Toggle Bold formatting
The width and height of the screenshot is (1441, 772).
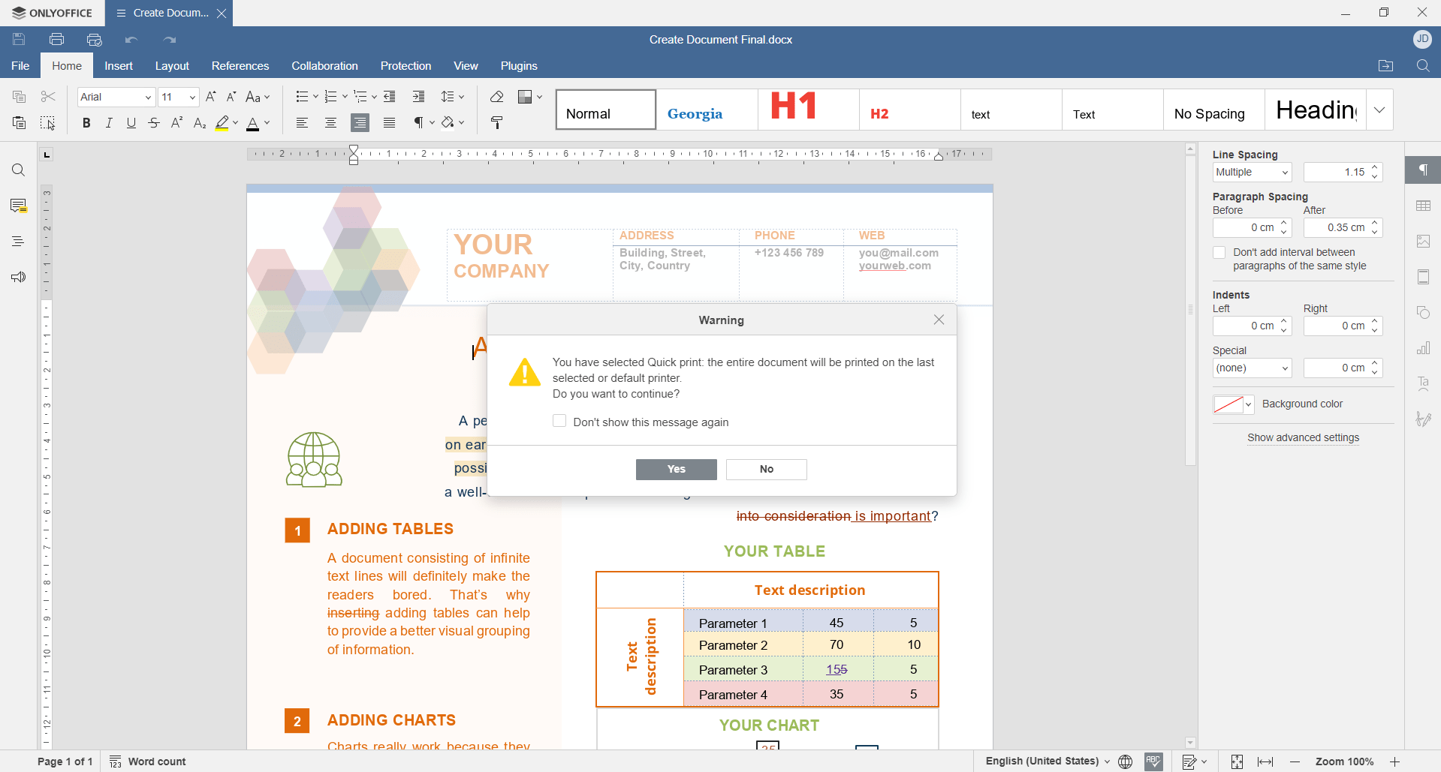(x=86, y=122)
